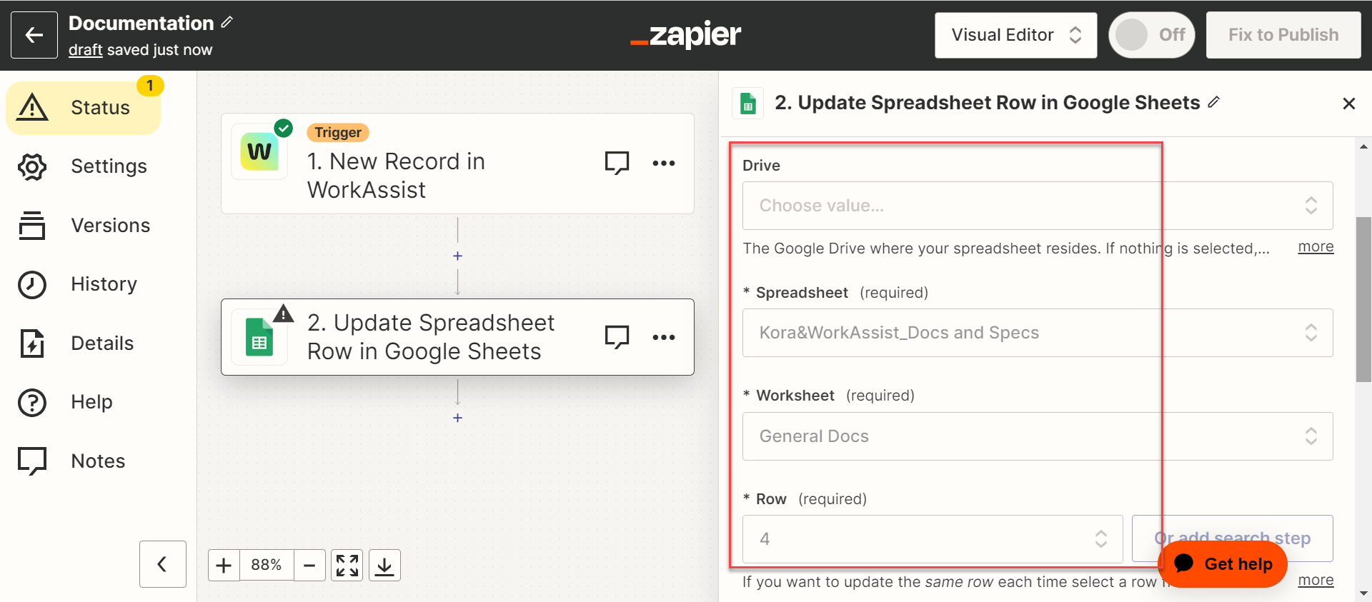Open more options for the Google Sheets step
The height and width of the screenshot is (602, 1372).
point(663,337)
